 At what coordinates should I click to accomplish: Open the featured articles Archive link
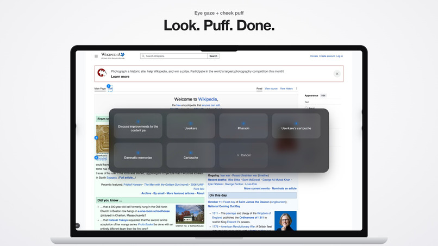[146, 193]
